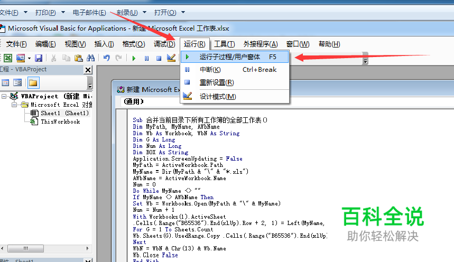Viewport: 454px width, 262px height.
Task: Click the Reset stop toolbar icon
Action: (x=159, y=58)
